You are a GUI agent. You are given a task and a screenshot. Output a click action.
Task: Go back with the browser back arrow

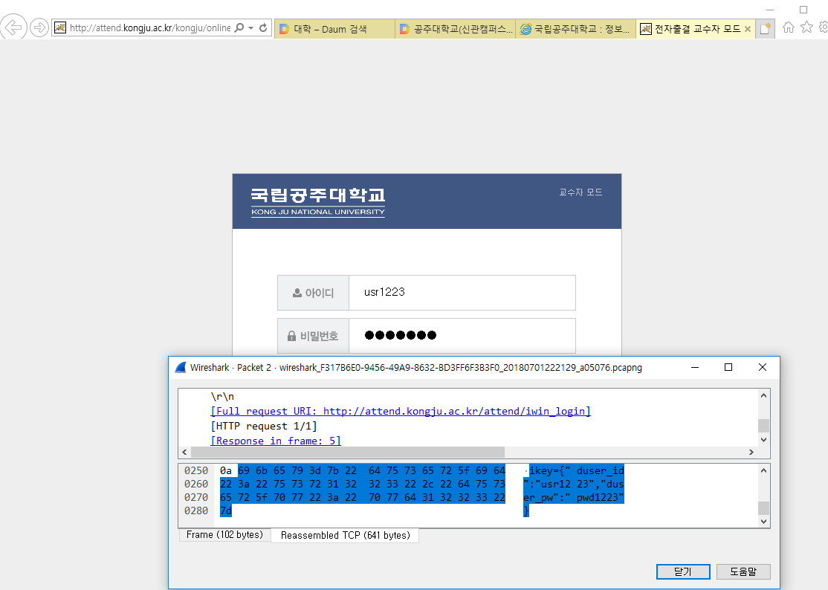13,27
